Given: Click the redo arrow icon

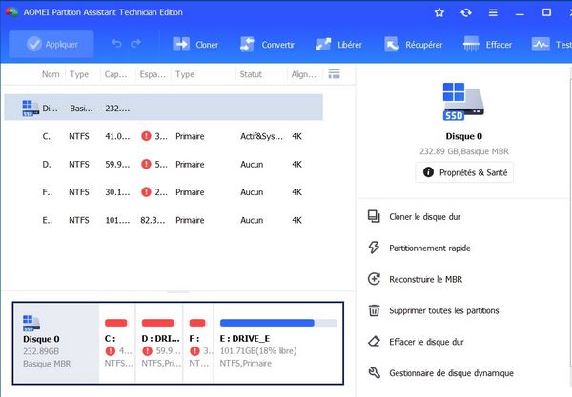Looking at the screenshot, I should tap(135, 44).
